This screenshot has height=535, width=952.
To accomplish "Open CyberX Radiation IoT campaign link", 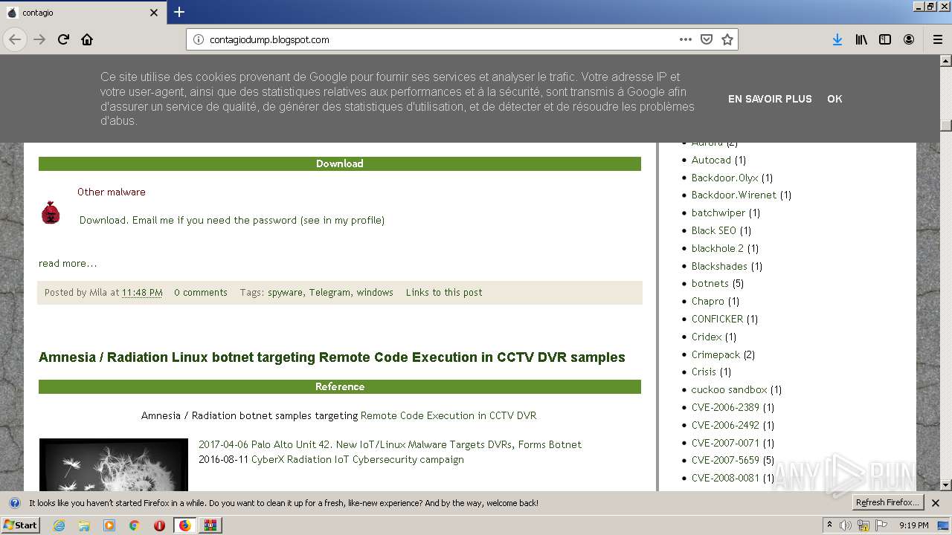I will tap(358, 459).
